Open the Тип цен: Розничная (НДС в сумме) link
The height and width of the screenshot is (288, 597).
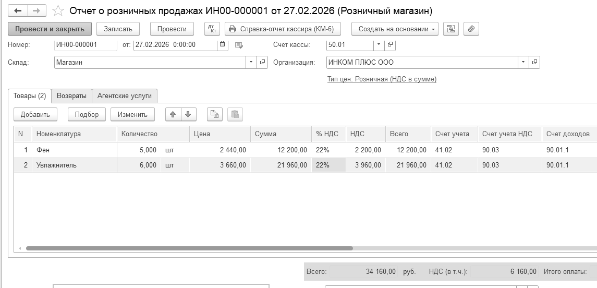click(382, 79)
